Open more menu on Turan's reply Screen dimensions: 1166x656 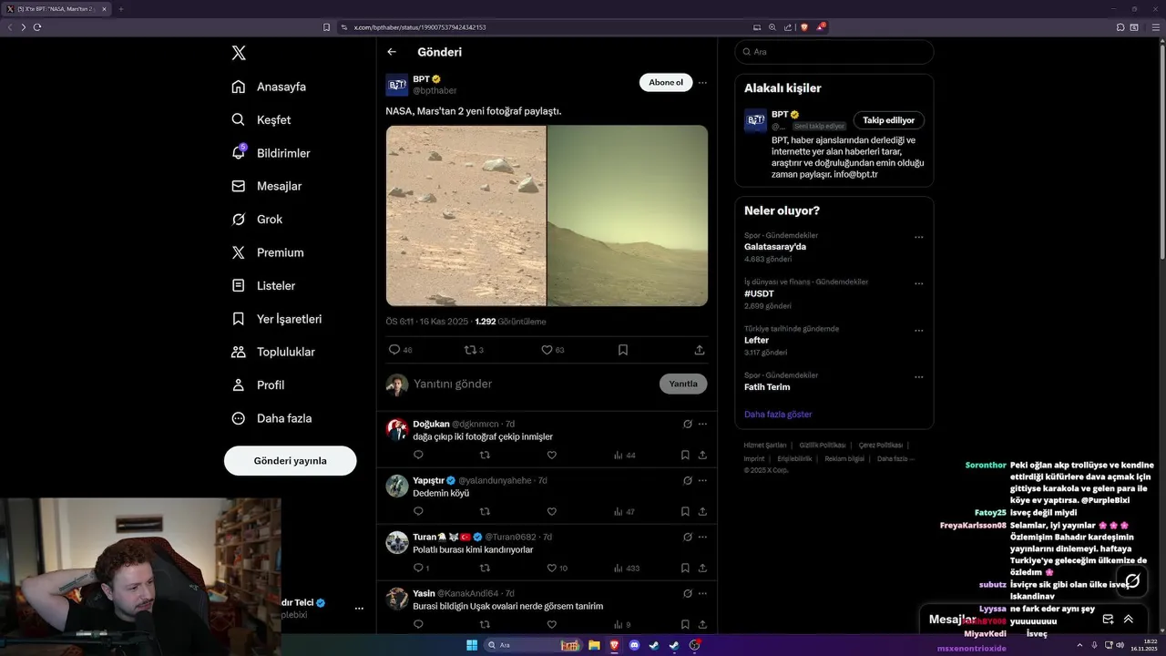coord(702,537)
